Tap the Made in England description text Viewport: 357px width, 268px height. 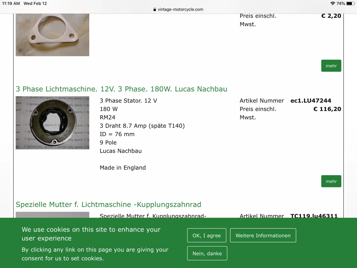(123, 168)
